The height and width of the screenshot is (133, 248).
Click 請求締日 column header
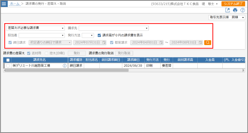[133, 60]
